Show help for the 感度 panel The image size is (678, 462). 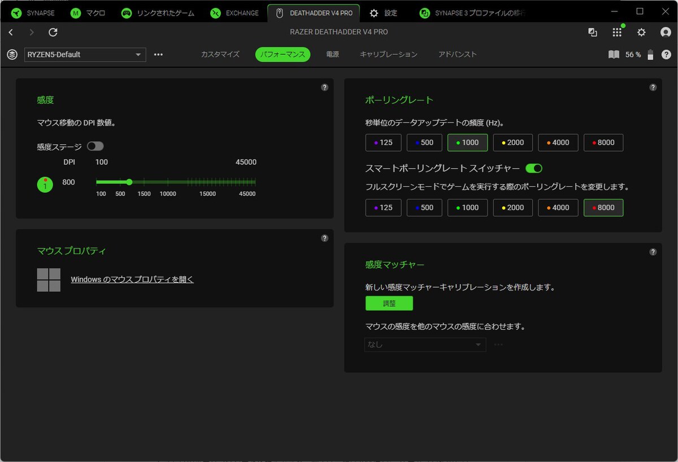click(324, 87)
